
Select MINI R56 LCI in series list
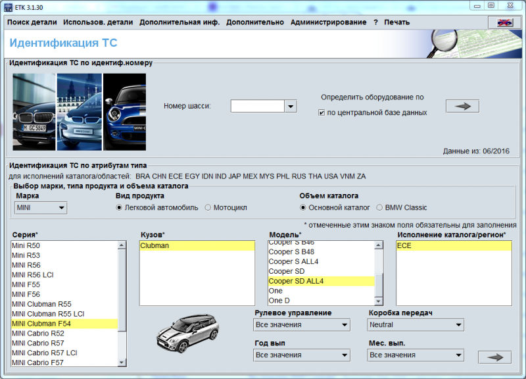coord(64,275)
